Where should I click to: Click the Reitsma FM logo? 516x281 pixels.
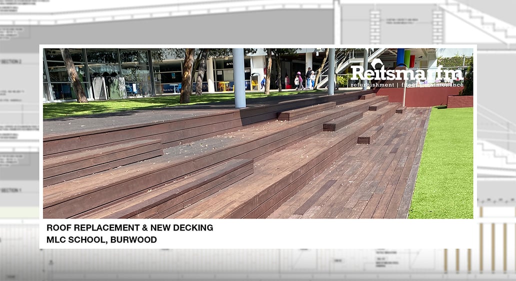coord(407,73)
